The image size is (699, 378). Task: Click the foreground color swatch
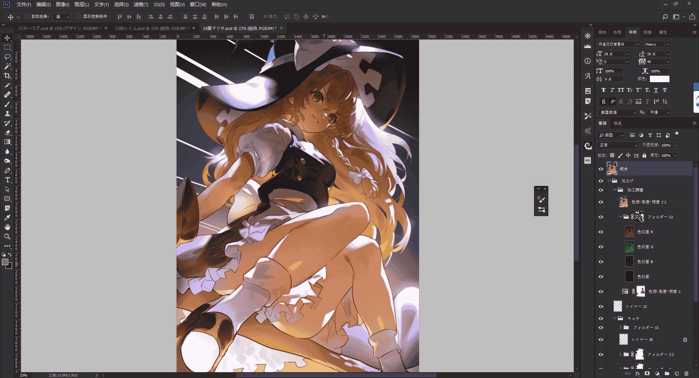coord(5,262)
